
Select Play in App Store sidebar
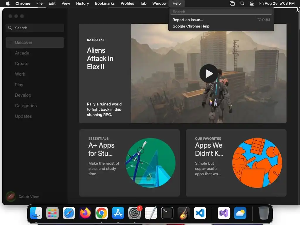[35, 85]
